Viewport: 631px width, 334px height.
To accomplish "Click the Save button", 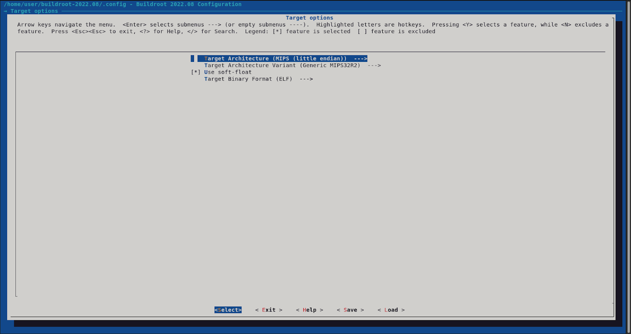I will click(x=350, y=310).
